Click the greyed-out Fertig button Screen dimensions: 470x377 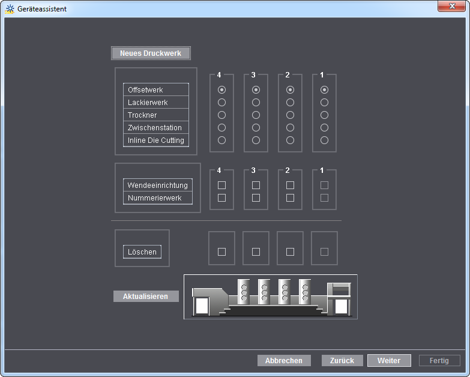tap(439, 361)
